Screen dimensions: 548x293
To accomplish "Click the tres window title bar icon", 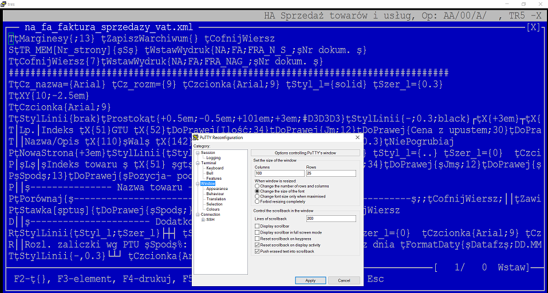I will point(3,3).
